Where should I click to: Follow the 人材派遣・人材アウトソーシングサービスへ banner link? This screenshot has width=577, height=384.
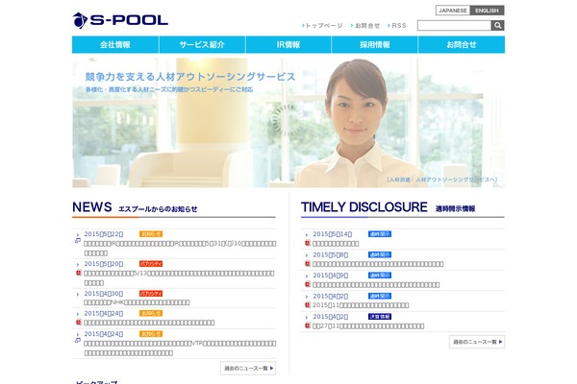point(442,180)
